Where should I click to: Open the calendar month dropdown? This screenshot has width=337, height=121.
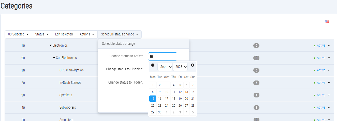[165, 67]
